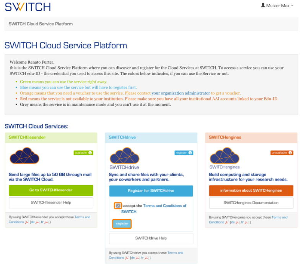Click information about SWITCHengines button
The image size is (304, 264).
coord(251,191)
